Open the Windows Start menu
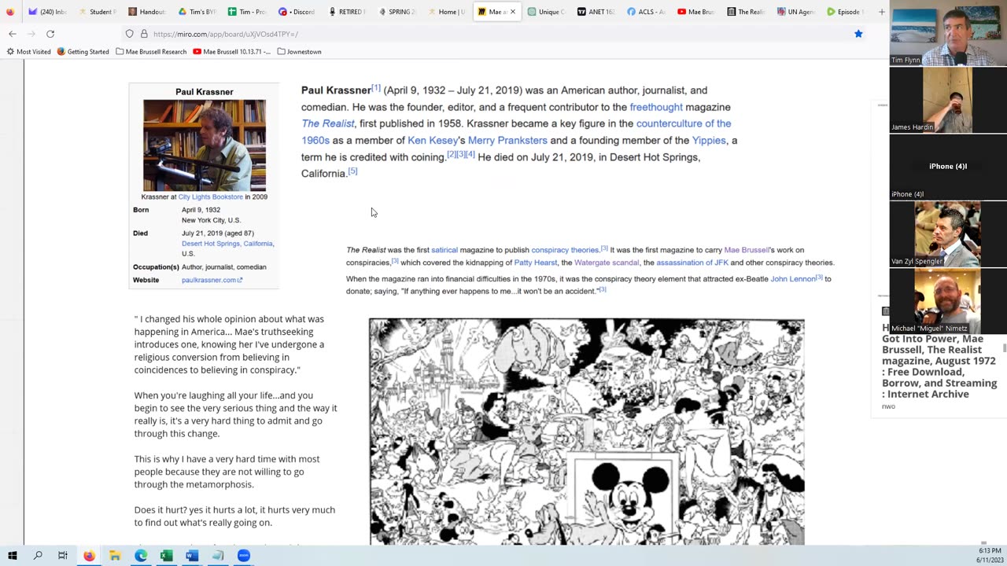Screen dimensions: 1007x566 (x=13, y=556)
